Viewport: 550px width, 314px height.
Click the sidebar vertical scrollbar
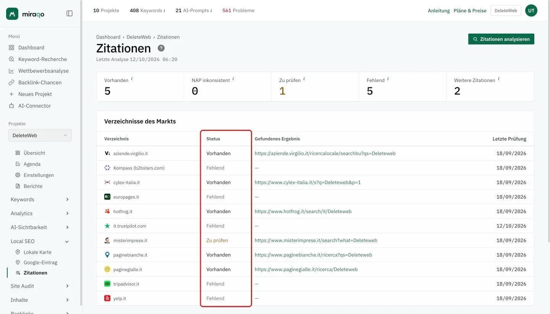(x=81, y=153)
